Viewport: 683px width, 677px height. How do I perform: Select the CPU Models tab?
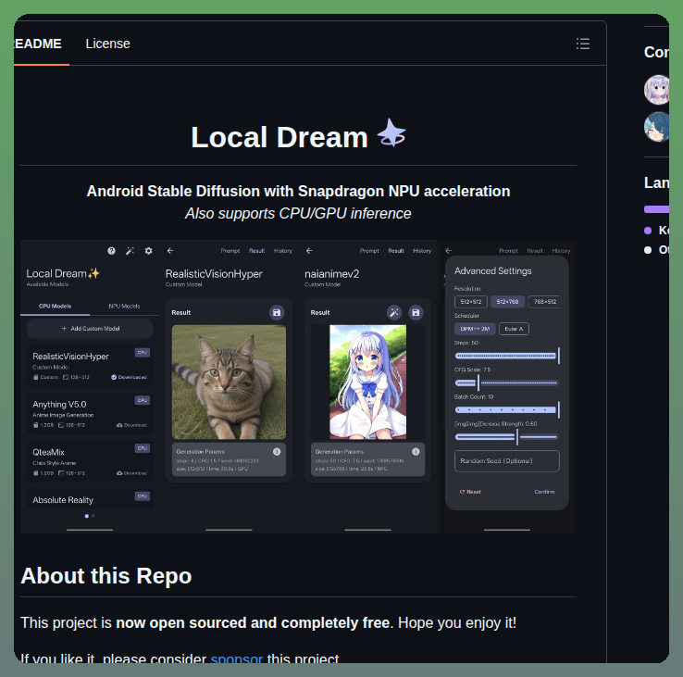tap(55, 306)
